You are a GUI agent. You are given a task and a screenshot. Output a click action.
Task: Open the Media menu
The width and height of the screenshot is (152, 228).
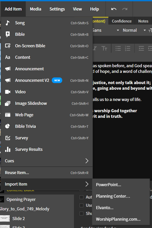[x=35, y=9]
